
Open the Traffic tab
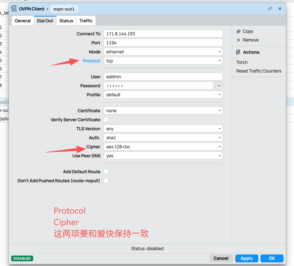tap(86, 21)
